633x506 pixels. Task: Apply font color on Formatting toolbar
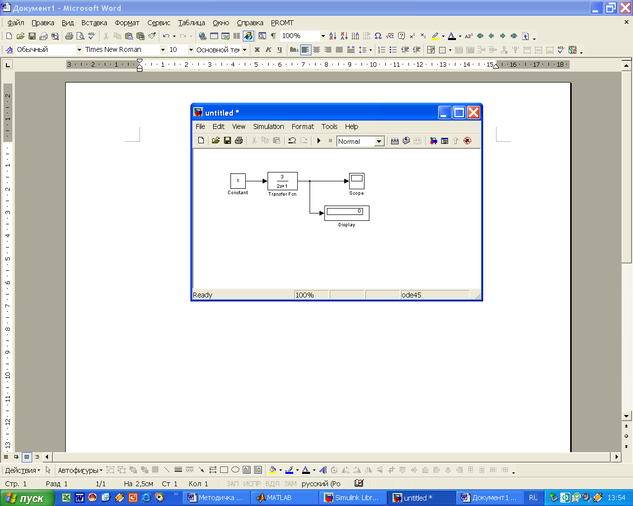coord(452,36)
